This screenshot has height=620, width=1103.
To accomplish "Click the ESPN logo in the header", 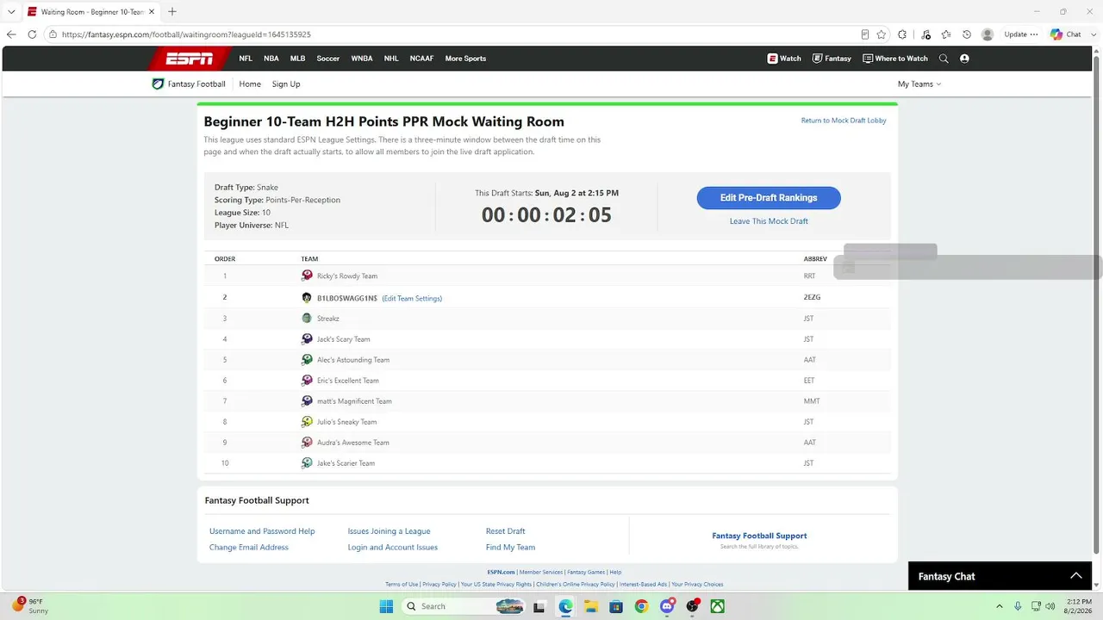I will point(190,59).
